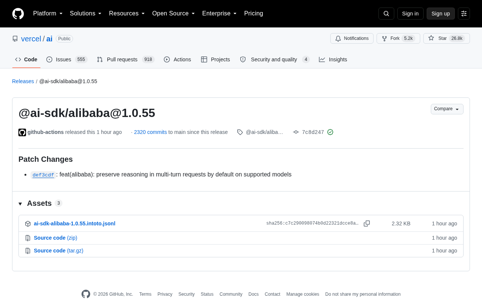
Task: Download ai-sdk-alibaba-1.0.55.intoto.jsonl
Action: [x=75, y=223]
